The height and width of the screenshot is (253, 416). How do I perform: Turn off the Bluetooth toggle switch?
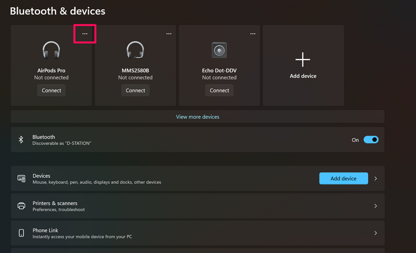pos(371,140)
